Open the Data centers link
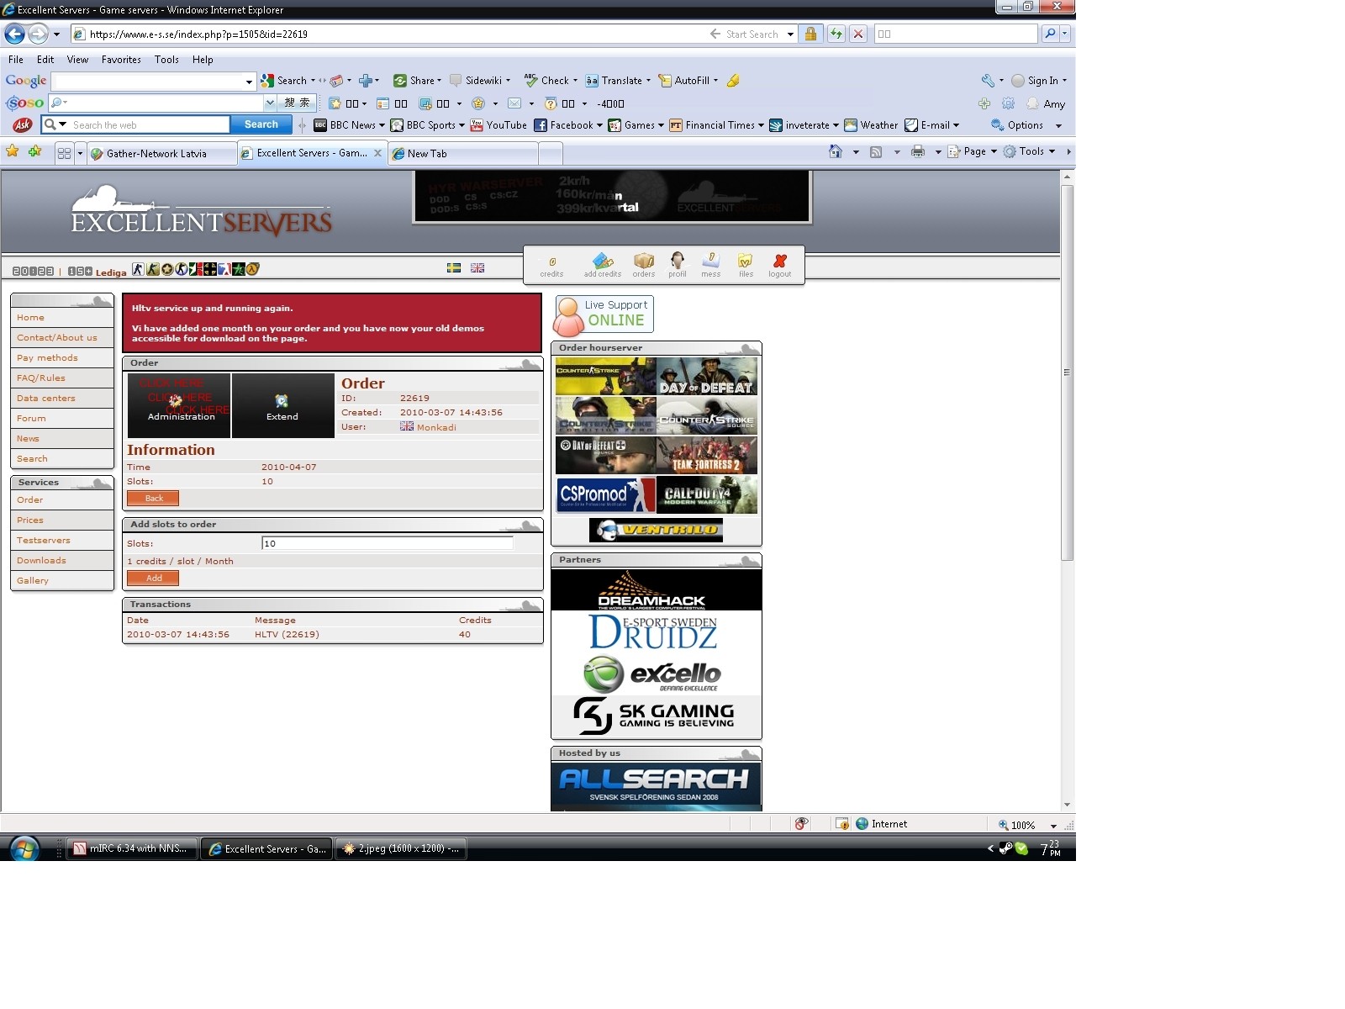The height and width of the screenshot is (1009, 1345). [x=46, y=398]
